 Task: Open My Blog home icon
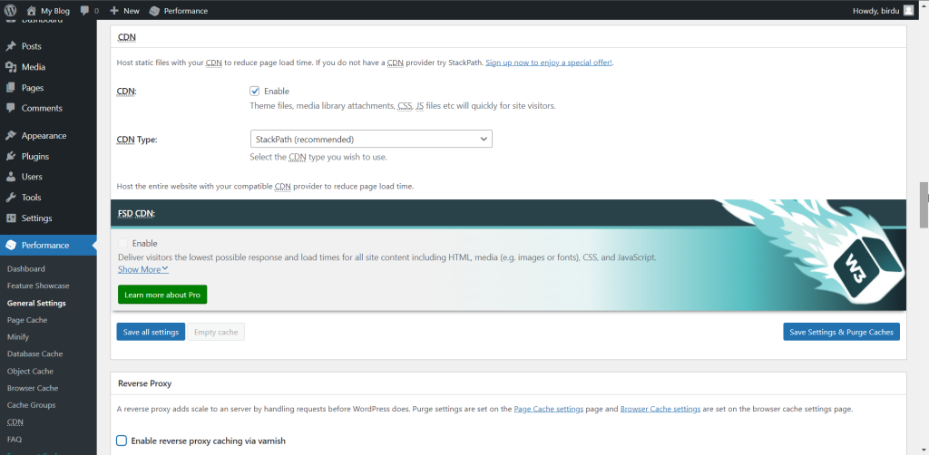tap(32, 10)
